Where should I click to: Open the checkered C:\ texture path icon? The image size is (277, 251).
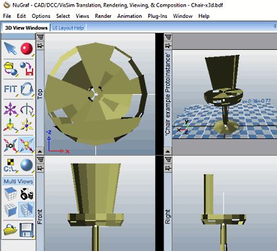pyautogui.click(x=10, y=165)
